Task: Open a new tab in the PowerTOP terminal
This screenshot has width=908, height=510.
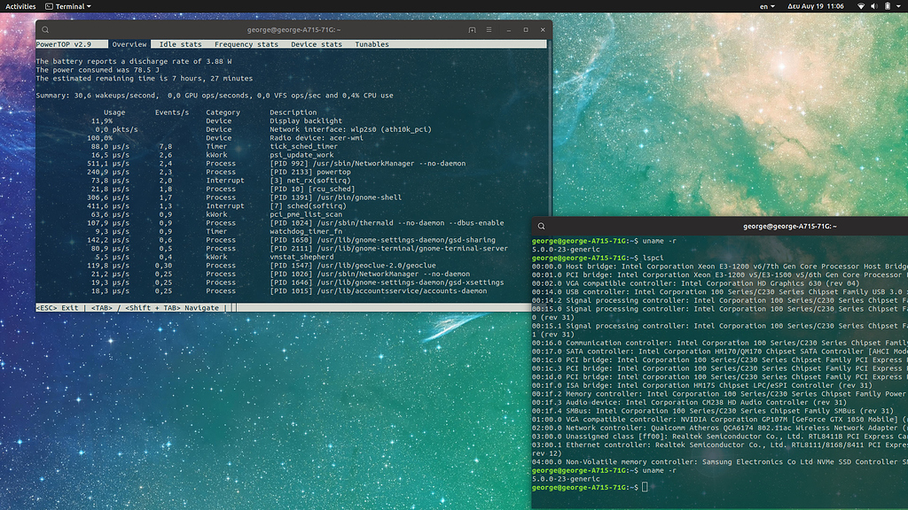Action: (x=472, y=30)
